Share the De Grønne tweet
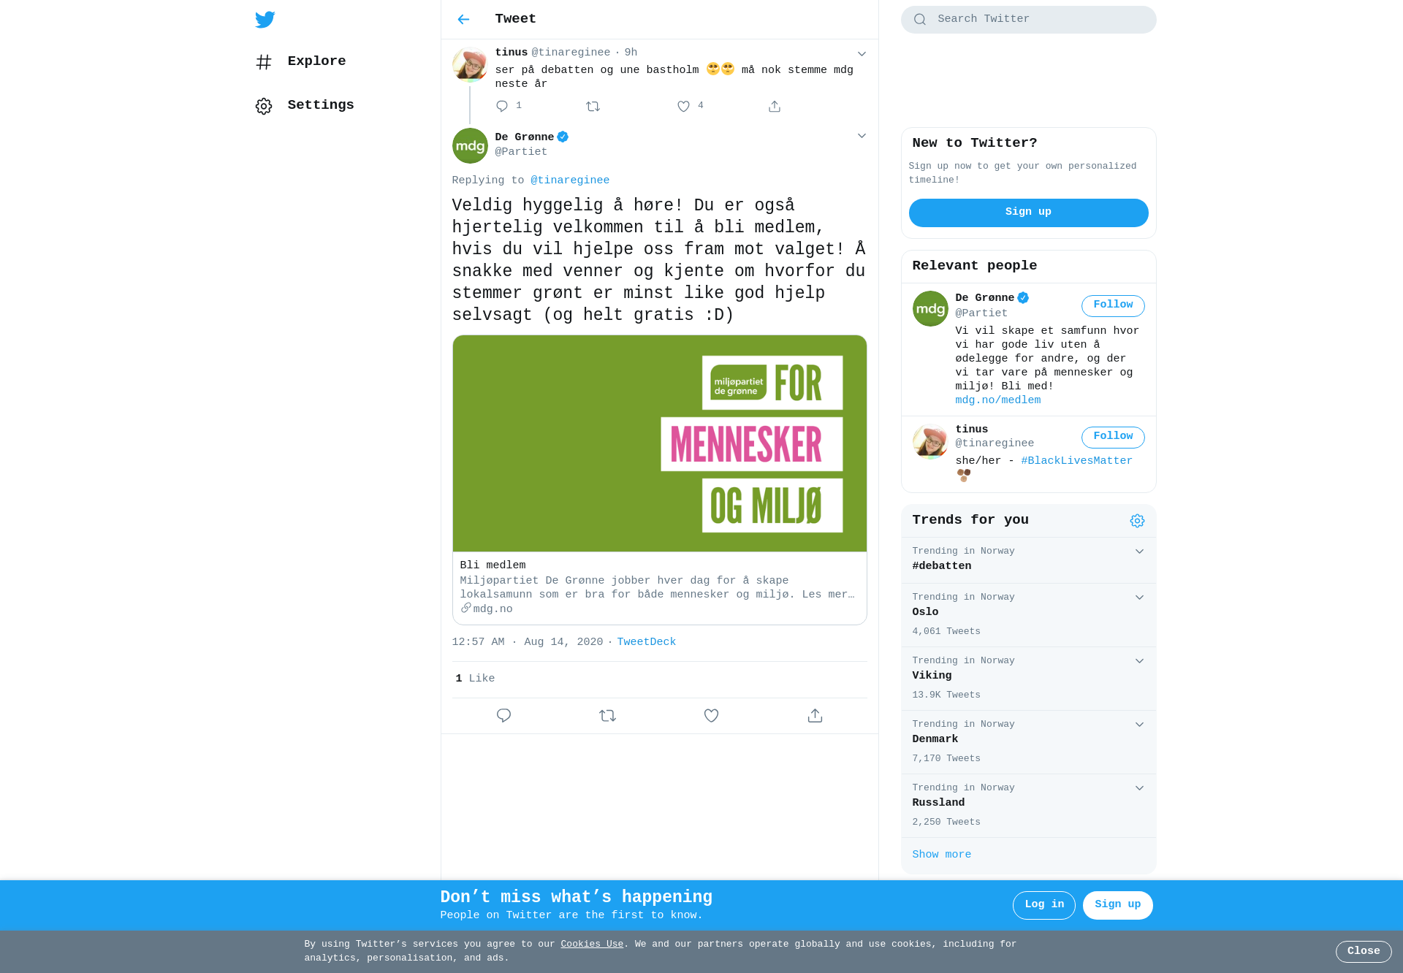 tap(815, 716)
